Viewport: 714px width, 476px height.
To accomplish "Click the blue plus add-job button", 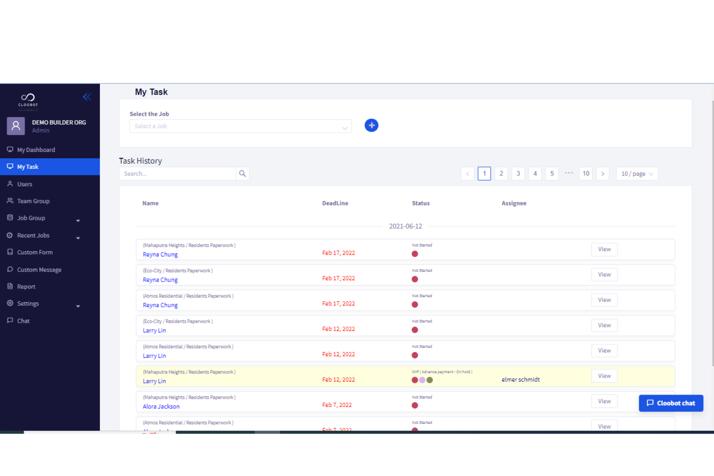I will [x=371, y=125].
